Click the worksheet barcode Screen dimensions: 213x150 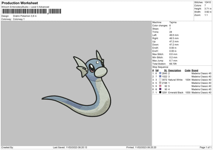[31, 11]
